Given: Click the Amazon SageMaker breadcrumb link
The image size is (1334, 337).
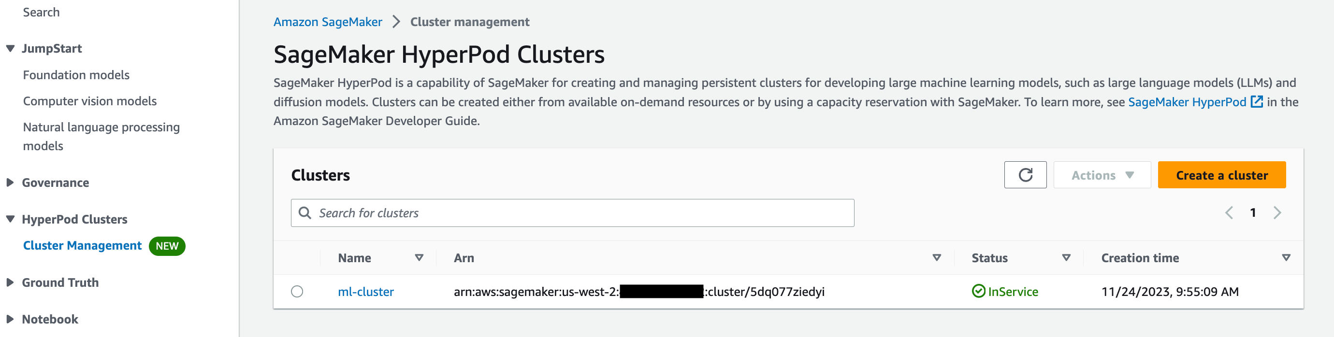Looking at the screenshot, I should 327,22.
